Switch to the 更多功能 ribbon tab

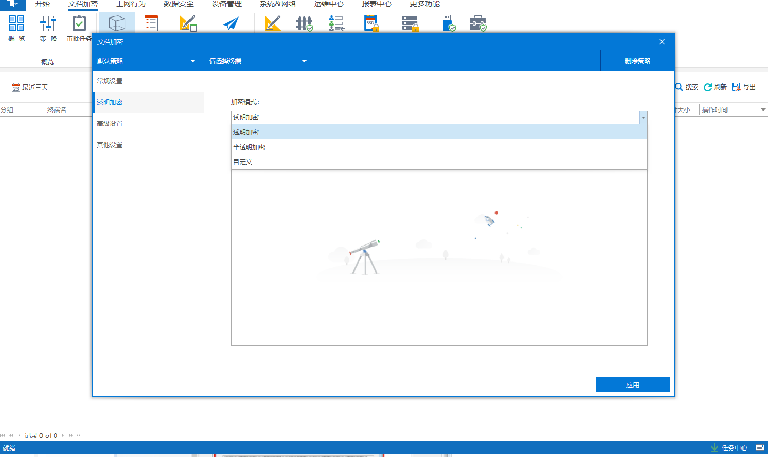coord(425,4)
